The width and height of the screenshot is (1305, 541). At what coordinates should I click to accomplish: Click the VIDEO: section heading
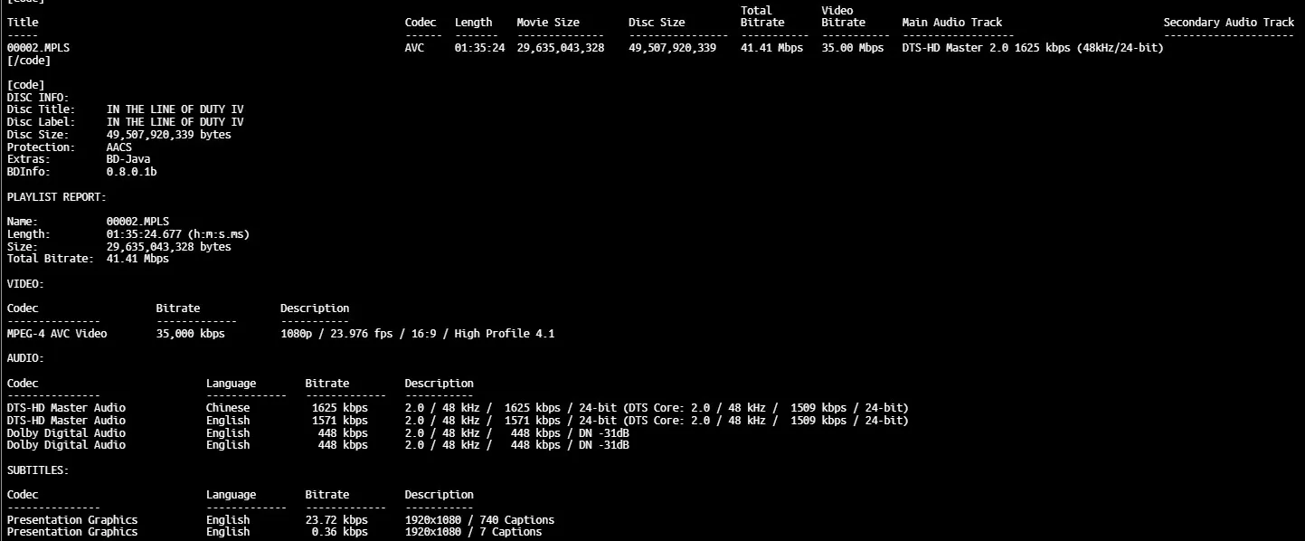pyautogui.click(x=25, y=284)
